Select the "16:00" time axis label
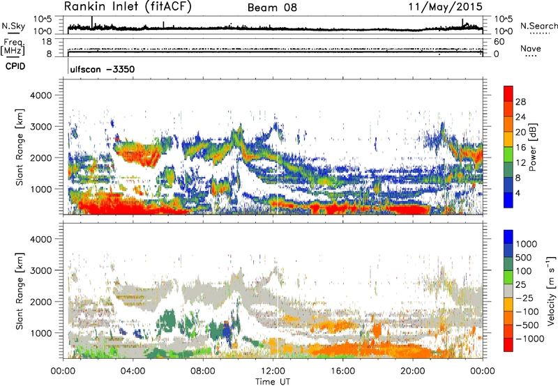Screen dimensions: 558x386 pyautogui.click(x=342, y=371)
